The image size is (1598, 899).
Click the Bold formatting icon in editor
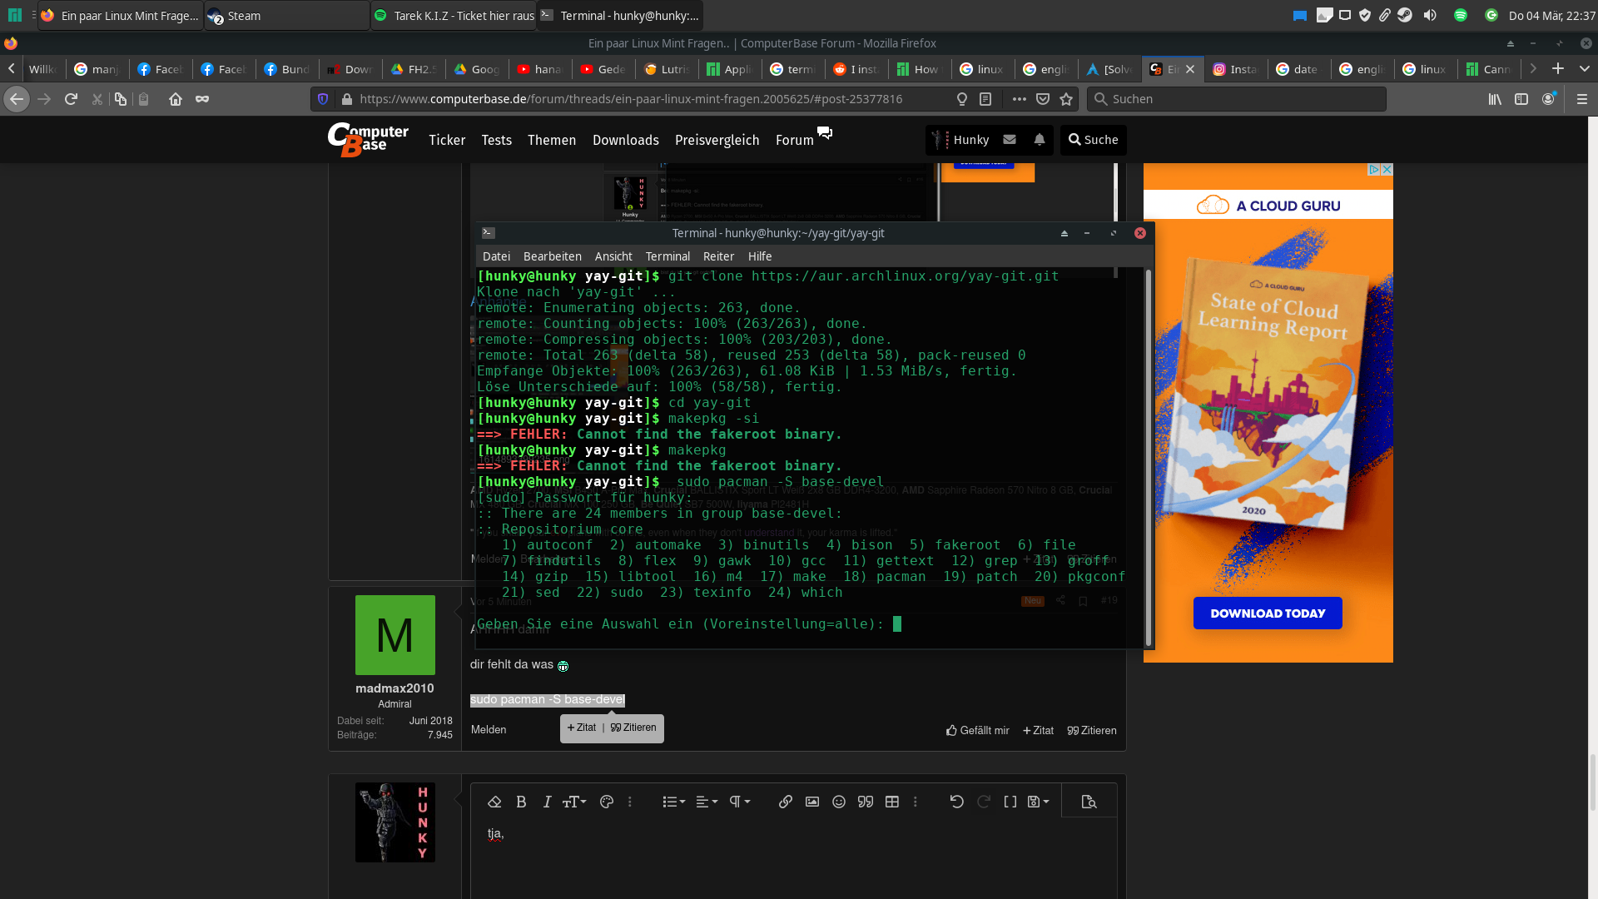click(x=521, y=802)
